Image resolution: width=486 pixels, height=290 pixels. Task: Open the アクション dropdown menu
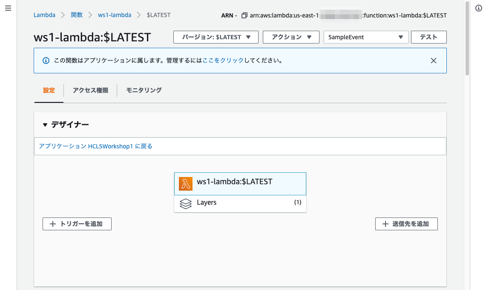tap(291, 37)
